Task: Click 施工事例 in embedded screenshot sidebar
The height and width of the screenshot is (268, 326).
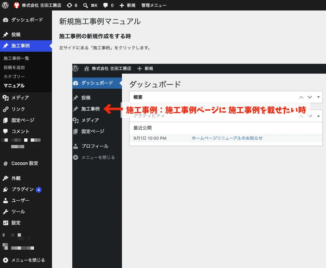Action: tap(90, 109)
